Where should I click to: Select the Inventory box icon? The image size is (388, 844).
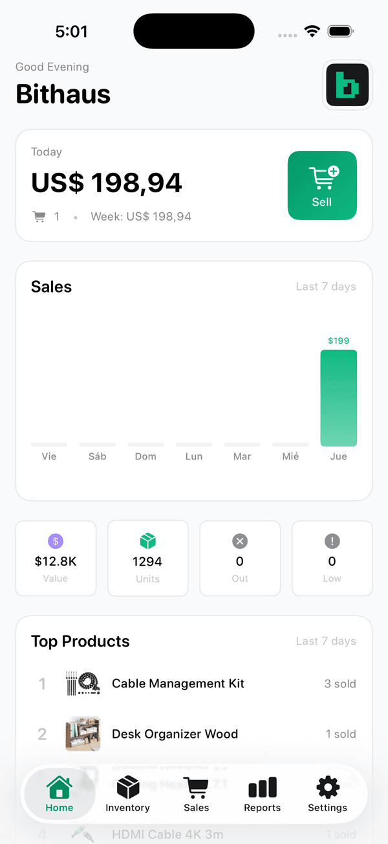[127, 786]
